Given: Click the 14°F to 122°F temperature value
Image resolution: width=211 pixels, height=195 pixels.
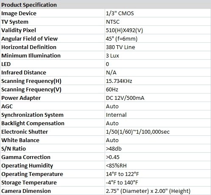Looking at the screenshot, I should pos(122,174).
